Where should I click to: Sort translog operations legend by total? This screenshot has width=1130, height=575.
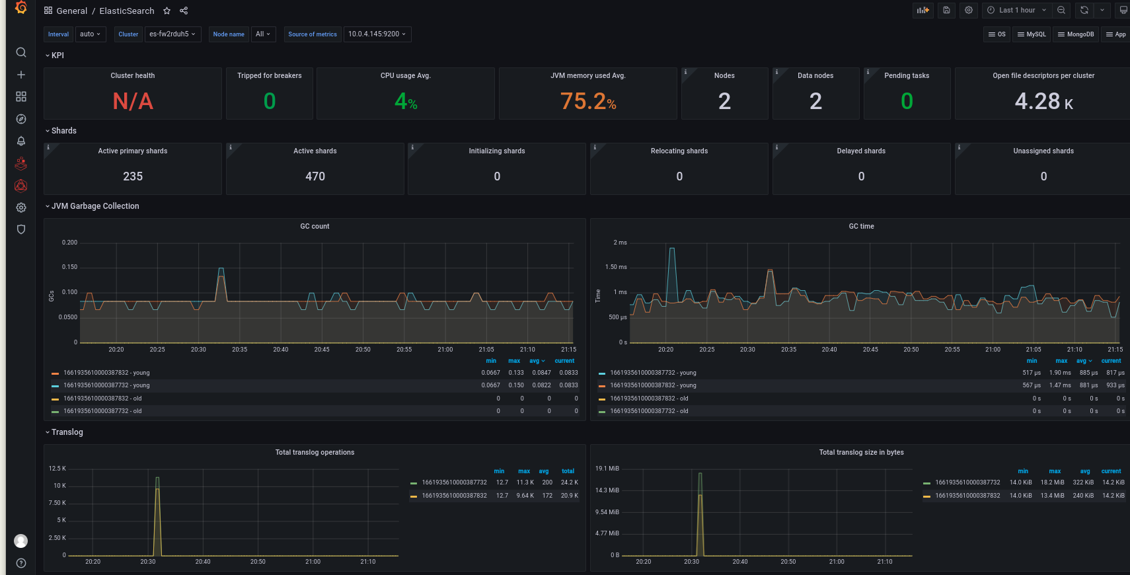568,471
